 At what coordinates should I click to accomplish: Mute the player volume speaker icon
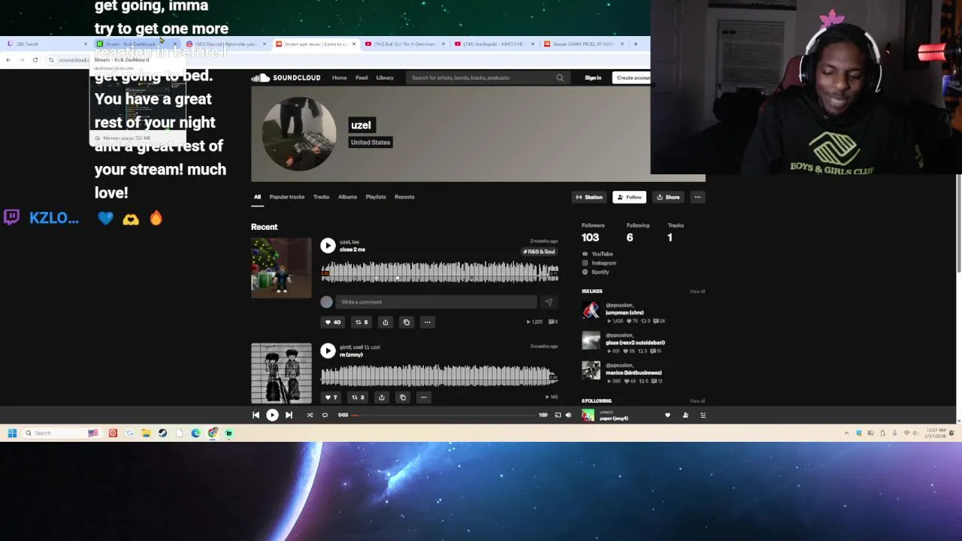[x=568, y=415]
